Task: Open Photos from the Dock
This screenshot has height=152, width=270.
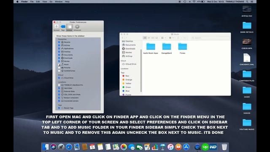Action: [124, 147]
